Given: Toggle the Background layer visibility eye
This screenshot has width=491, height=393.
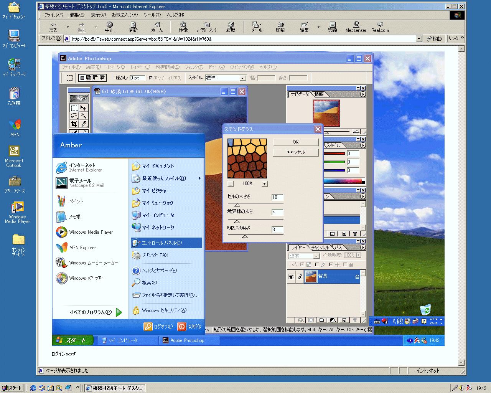Looking at the screenshot, I should coord(291,277).
